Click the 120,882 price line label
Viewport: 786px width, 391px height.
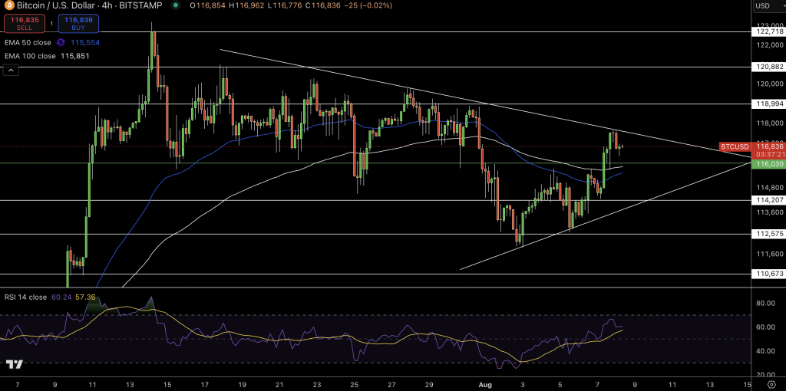point(768,67)
